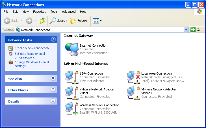Open the Tools menu
The height and width of the screenshot is (128, 206).
coord(54,12)
